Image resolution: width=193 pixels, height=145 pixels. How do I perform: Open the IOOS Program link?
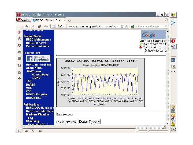(x=36, y=95)
